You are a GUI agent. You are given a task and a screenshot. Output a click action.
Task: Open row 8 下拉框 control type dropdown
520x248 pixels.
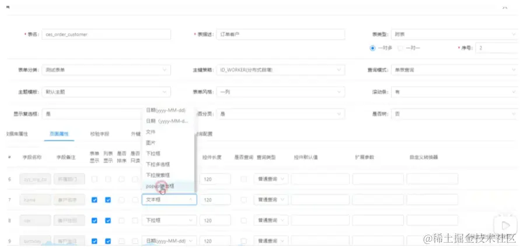tap(169, 220)
